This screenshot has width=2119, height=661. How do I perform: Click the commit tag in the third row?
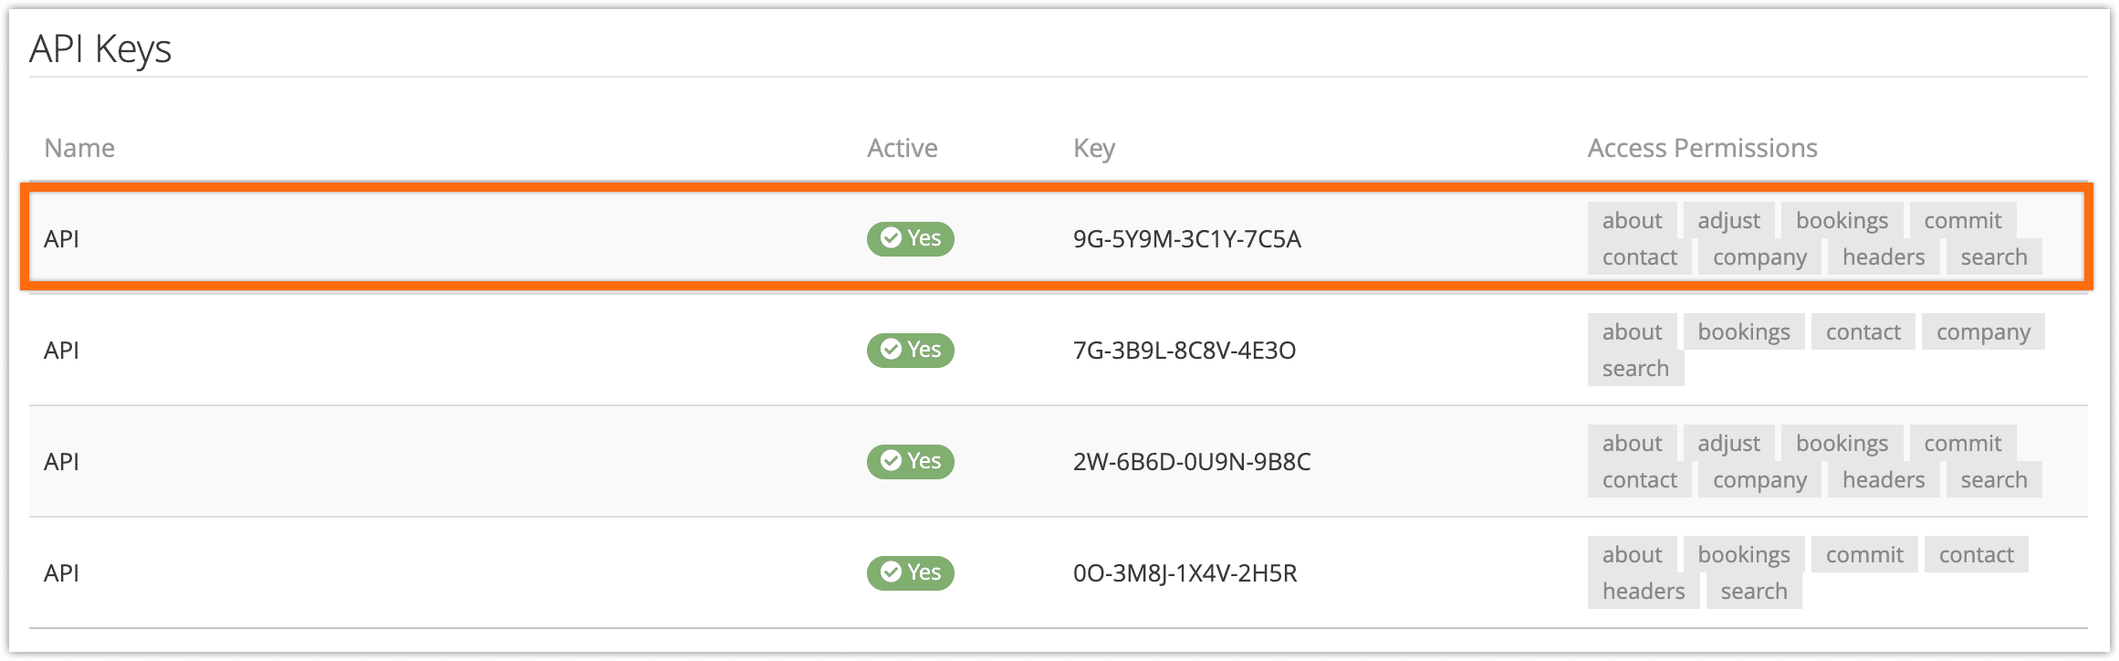click(1962, 443)
